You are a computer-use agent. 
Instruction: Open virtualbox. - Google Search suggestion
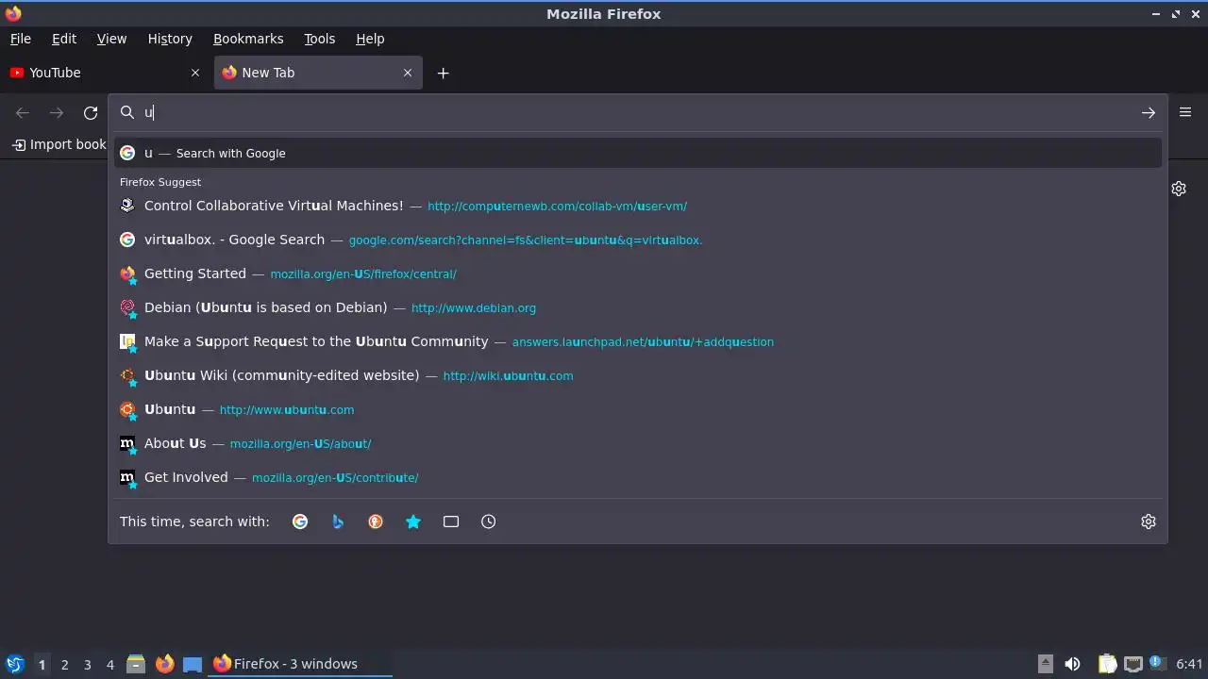(x=638, y=240)
